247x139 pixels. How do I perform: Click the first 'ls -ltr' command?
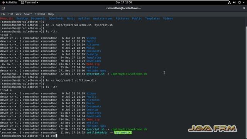pos(51,32)
